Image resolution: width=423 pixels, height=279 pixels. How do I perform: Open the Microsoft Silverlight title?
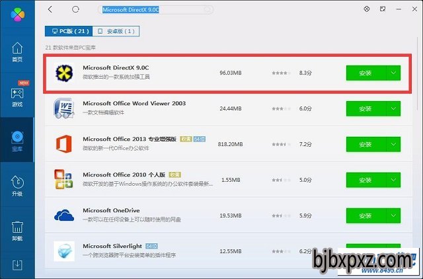pos(112,246)
